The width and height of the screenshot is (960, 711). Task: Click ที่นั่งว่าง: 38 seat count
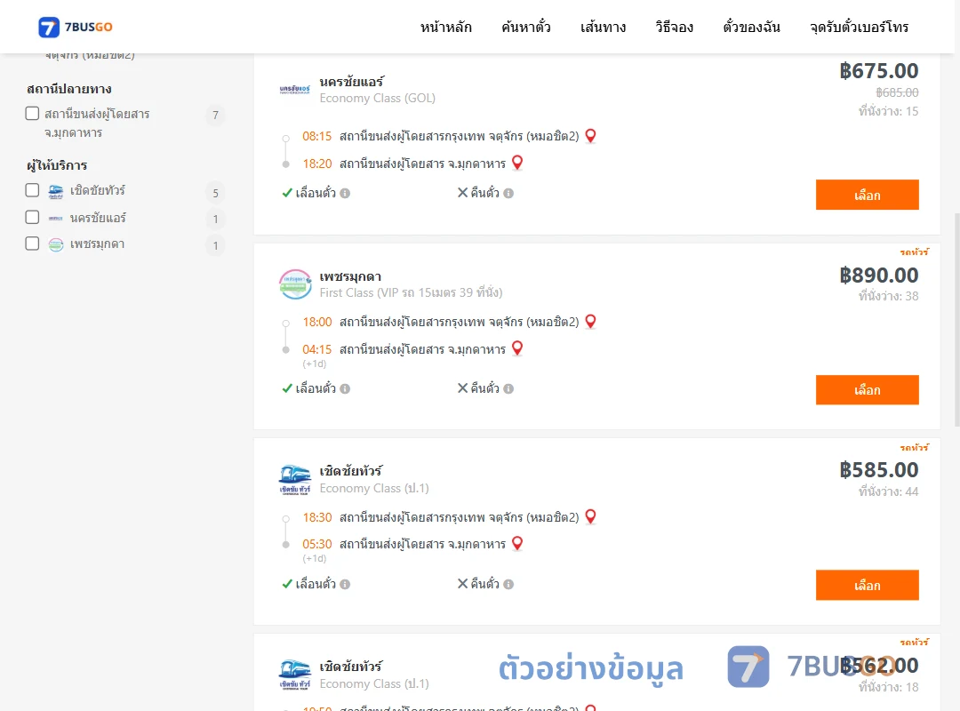[x=888, y=297]
